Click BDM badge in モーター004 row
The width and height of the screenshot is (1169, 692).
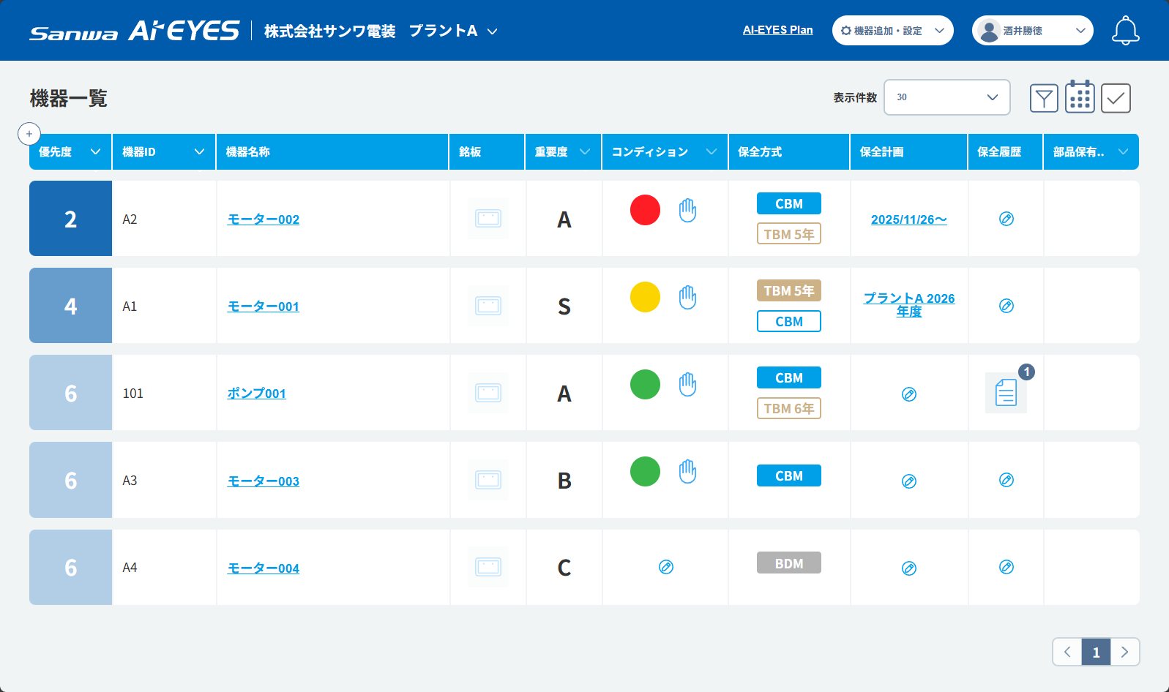pos(789,563)
